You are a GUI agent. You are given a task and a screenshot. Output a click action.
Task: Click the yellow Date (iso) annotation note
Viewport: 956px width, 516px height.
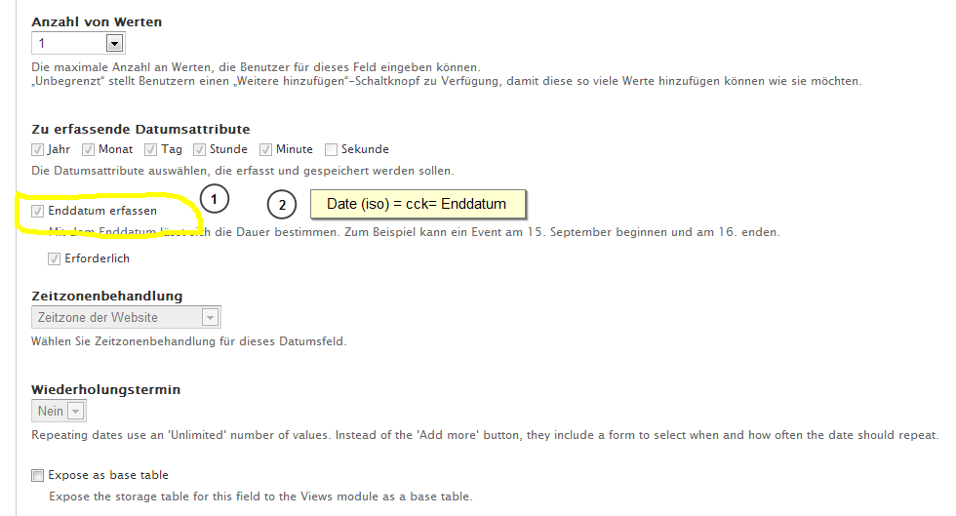418,204
